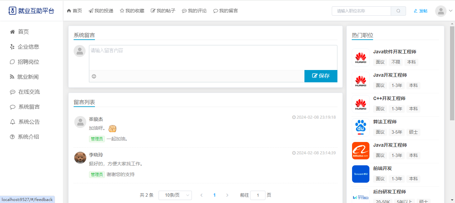Screen dimensions: 455x203
Task: Open 我的评论 in top navigation
Action: pyautogui.click(x=194, y=11)
